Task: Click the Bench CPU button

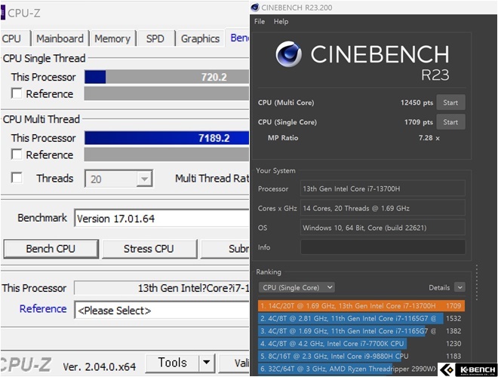Action: pyautogui.click(x=51, y=249)
